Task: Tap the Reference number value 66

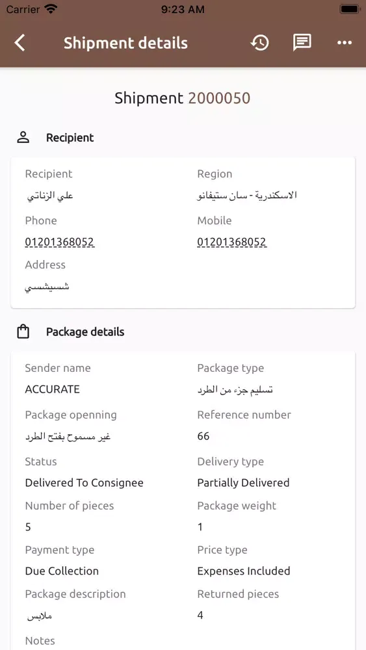Action: coord(203,436)
